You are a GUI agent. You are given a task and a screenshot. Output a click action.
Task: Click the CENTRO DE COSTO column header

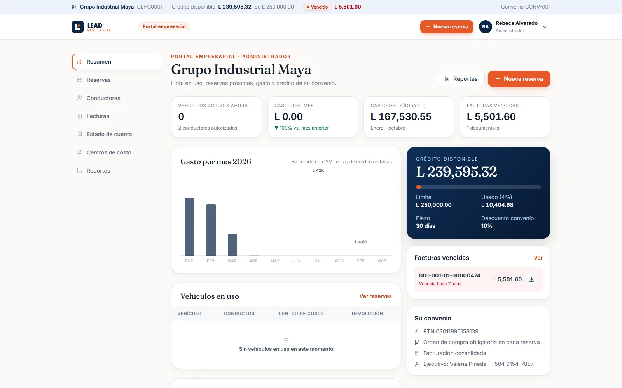click(x=301, y=314)
